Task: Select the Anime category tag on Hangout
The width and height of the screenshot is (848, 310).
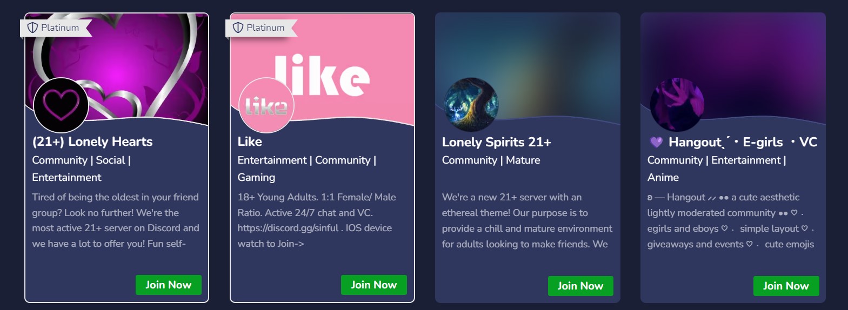Action: click(663, 177)
